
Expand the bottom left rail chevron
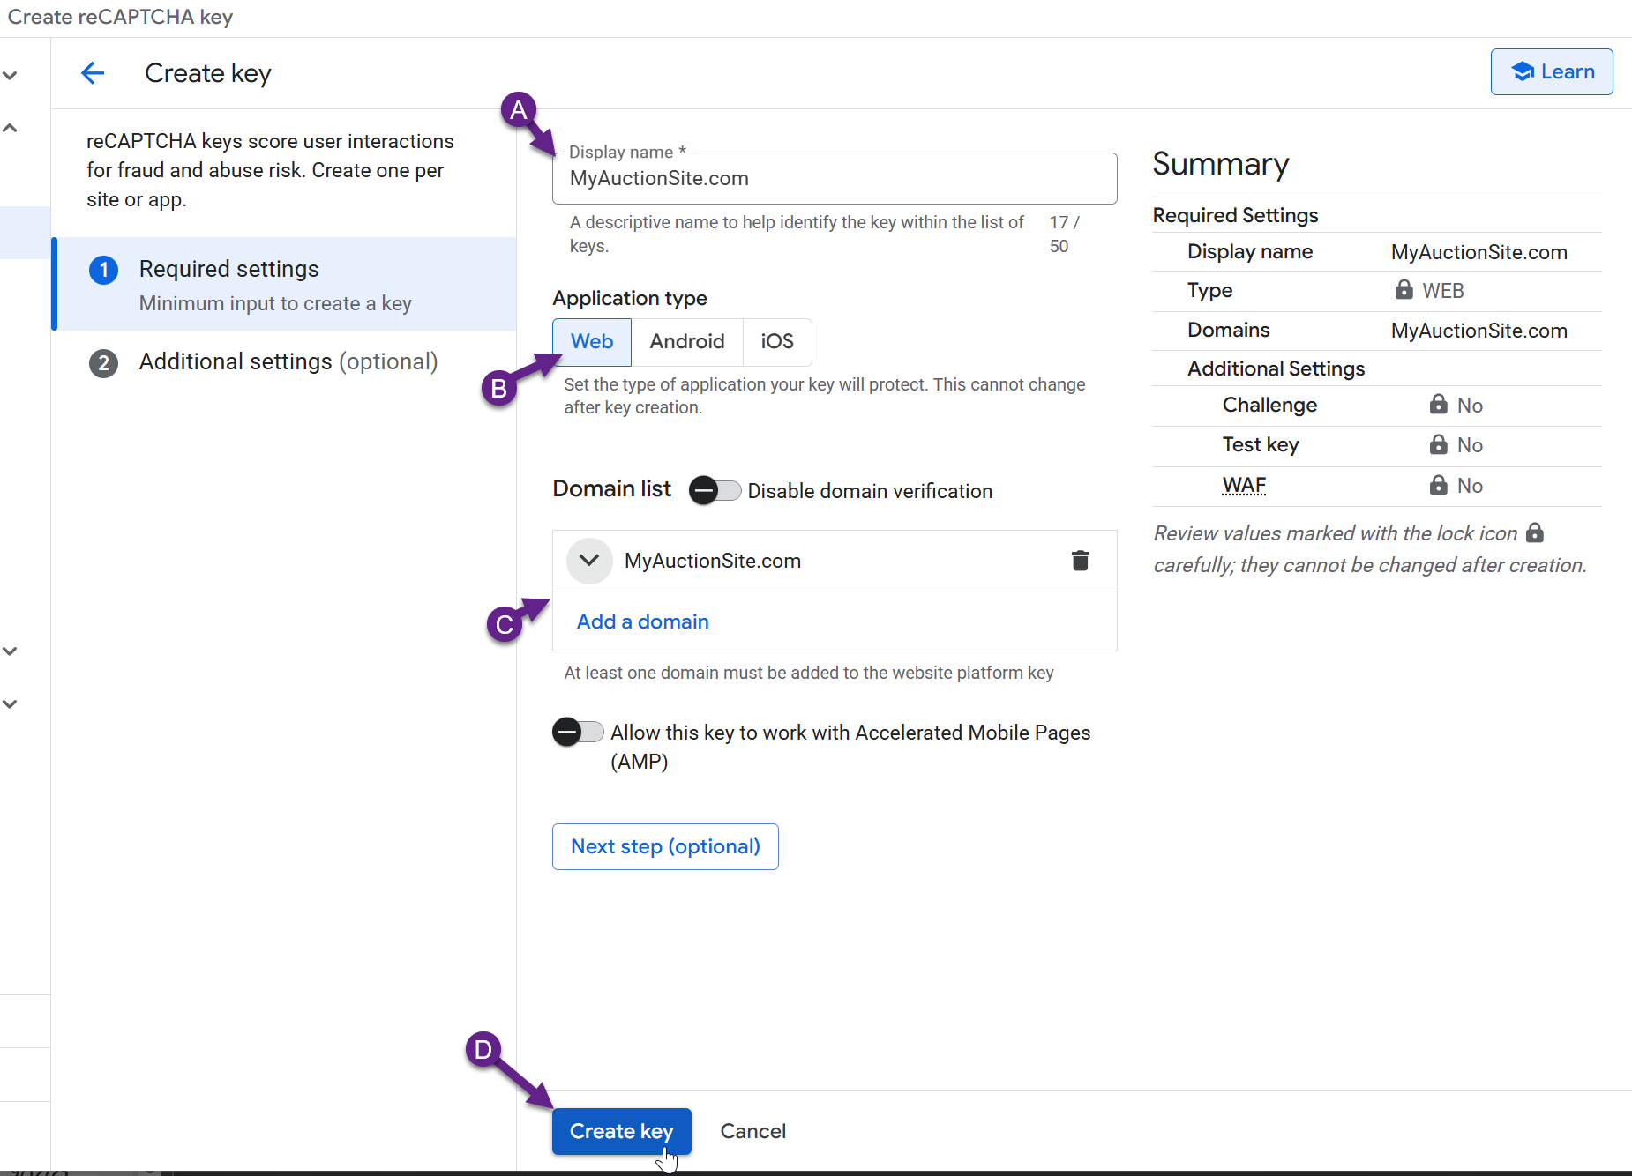pos(10,703)
